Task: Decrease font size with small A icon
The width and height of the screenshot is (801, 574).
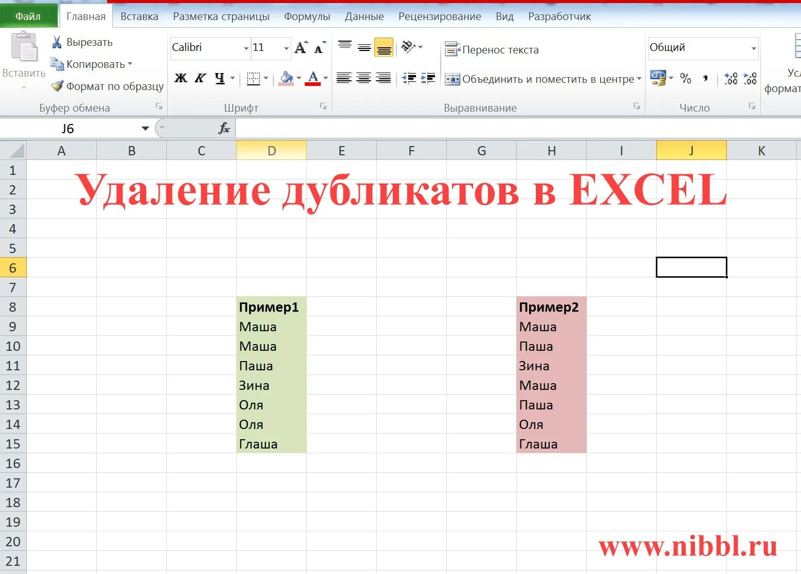Action: [x=320, y=48]
